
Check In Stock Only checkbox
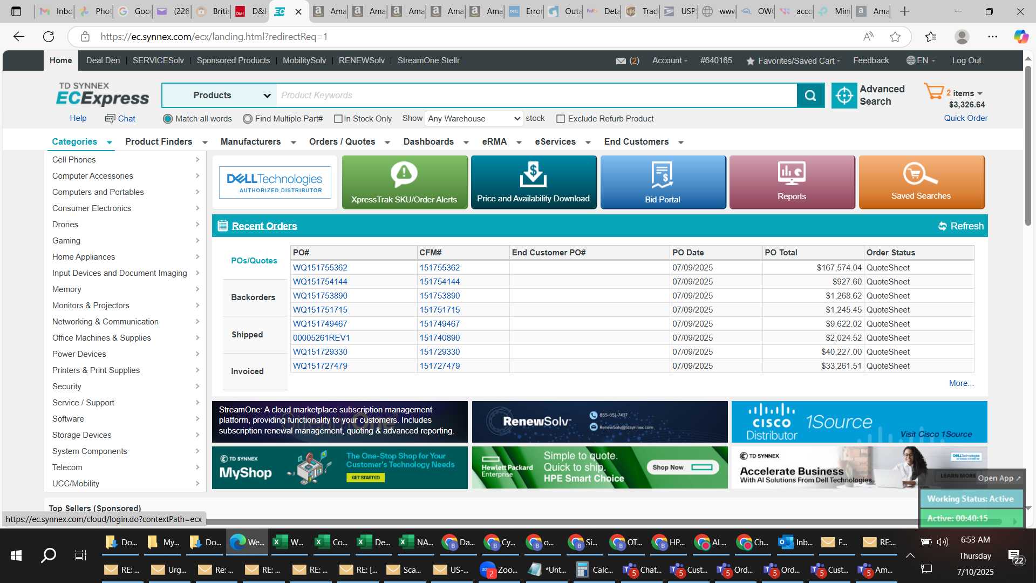(x=338, y=119)
